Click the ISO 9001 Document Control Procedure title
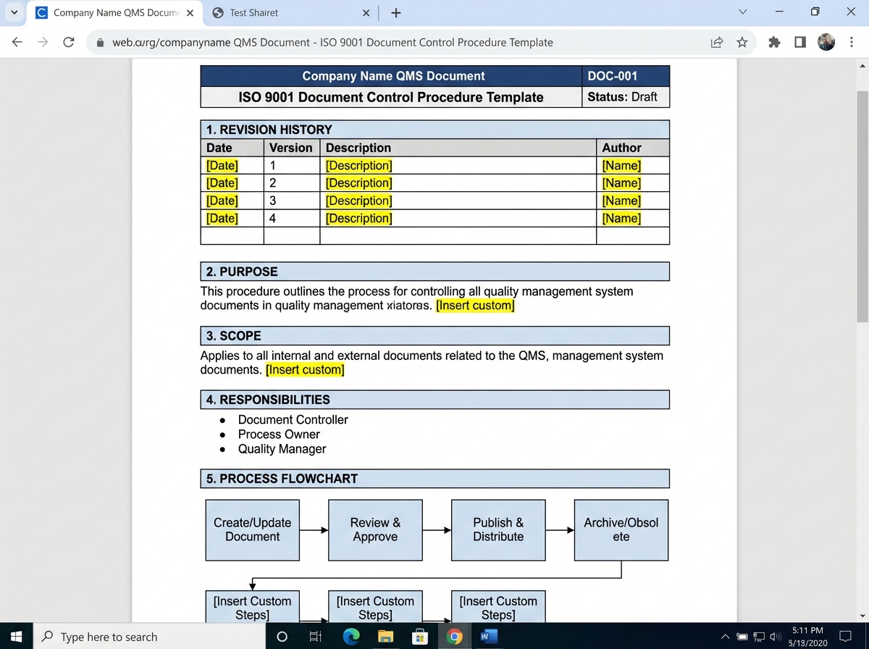This screenshot has width=869, height=649. 391,97
